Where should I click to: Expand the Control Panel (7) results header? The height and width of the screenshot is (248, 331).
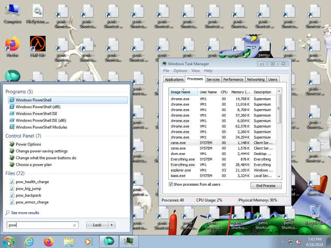pyautogui.click(x=23, y=136)
